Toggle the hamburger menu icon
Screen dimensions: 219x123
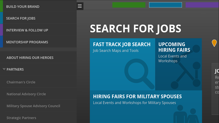click(80, 6)
